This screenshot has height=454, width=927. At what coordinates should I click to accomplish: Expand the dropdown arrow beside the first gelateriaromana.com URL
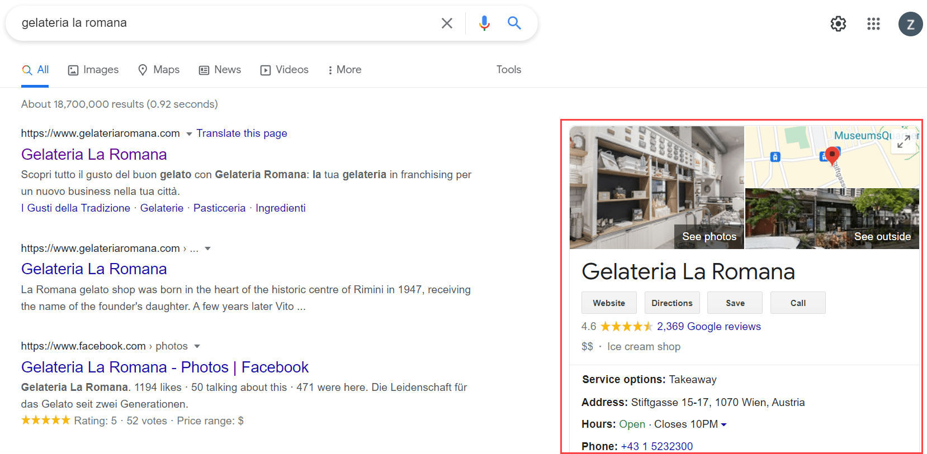tap(189, 134)
